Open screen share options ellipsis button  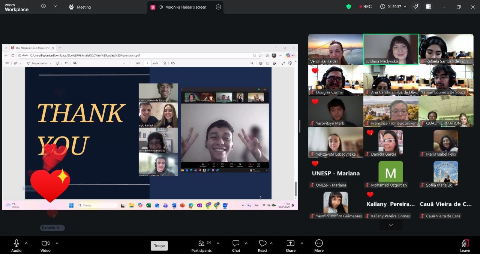click(218, 7)
